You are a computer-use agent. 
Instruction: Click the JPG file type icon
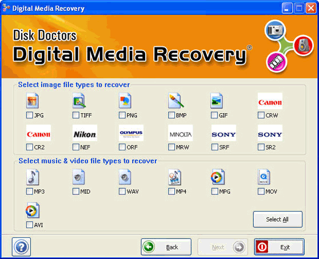point(33,101)
